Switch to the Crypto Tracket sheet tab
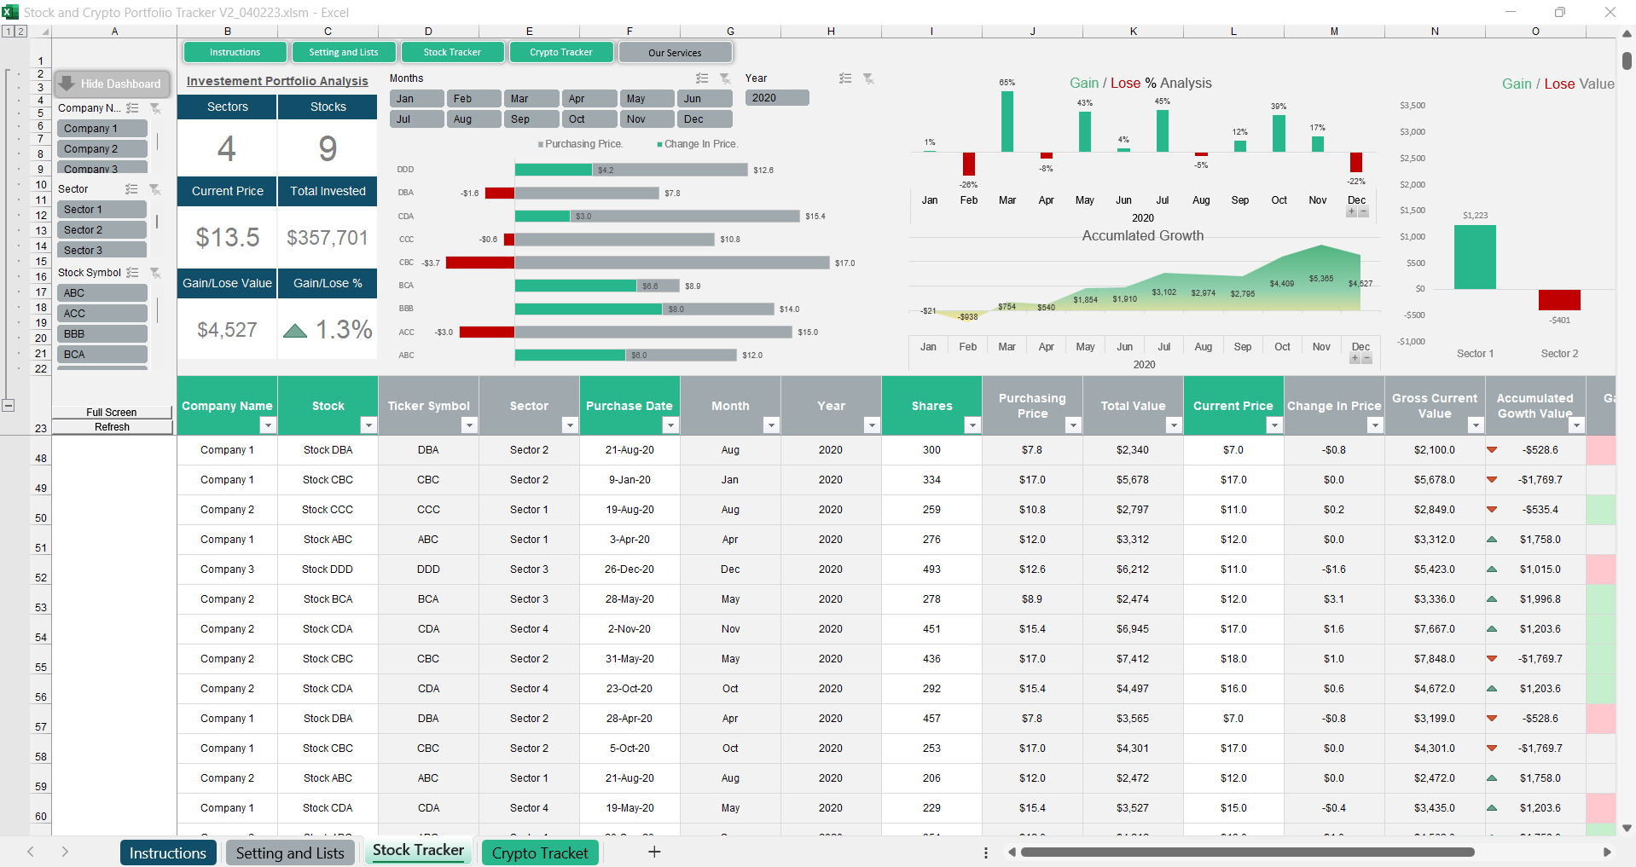 pyautogui.click(x=540, y=853)
